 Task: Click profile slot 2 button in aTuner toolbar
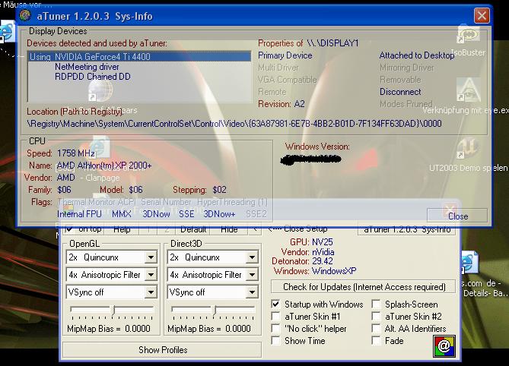[167, 229]
